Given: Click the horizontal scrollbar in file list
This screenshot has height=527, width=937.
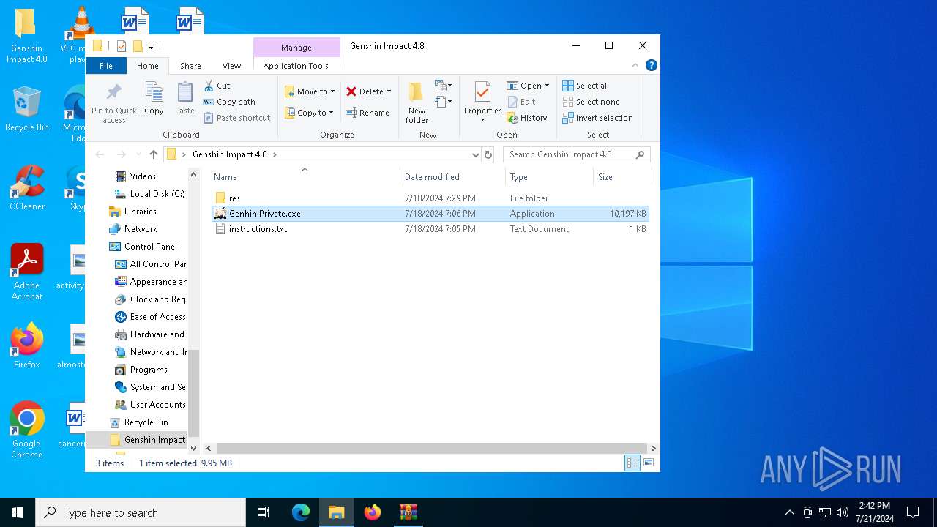Looking at the screenshot, I should [431, 448].
